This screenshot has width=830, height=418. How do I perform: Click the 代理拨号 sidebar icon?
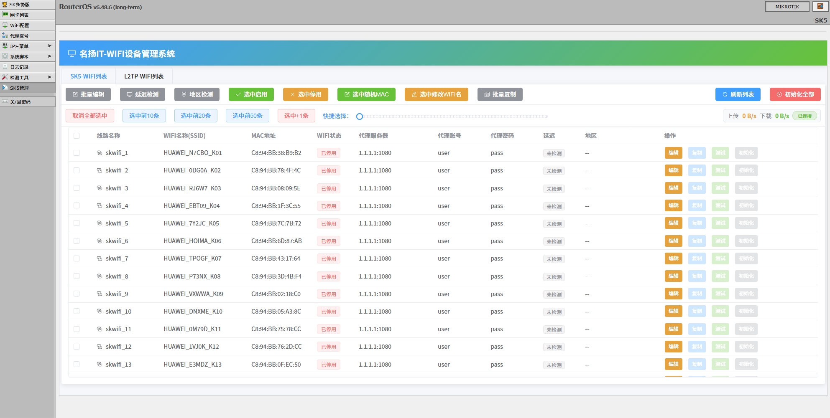pos(5,35)
